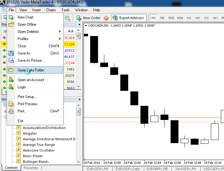Viewport: 224px width, 171px height.
Task: Click the Bollinger Bands indicator icon
Action: (x=19, y=161)
